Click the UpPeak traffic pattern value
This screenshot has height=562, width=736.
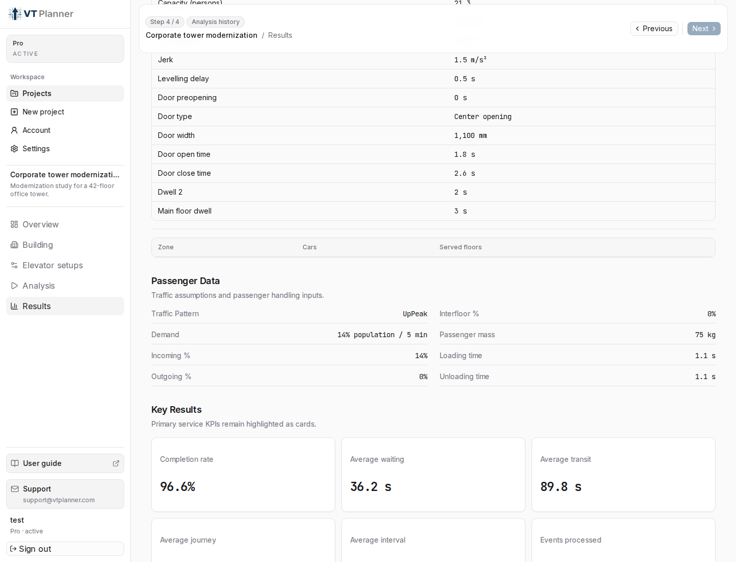[x=415, y=314]
